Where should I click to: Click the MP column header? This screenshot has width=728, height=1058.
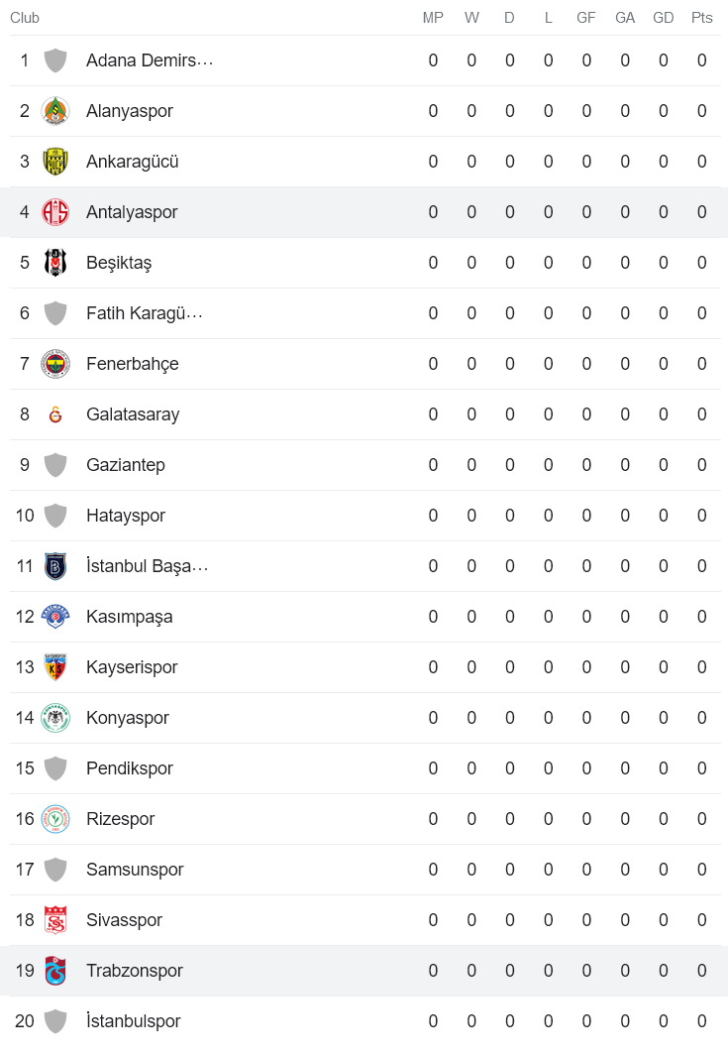pyautogui.click(x=433, y=17)
